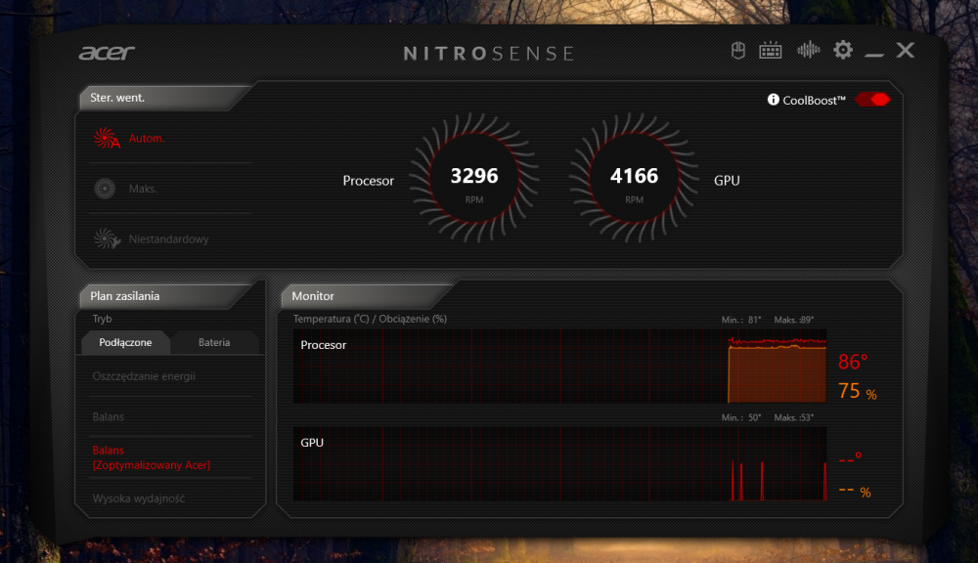Toggle the CoolBoost switch off

[871, 100]
